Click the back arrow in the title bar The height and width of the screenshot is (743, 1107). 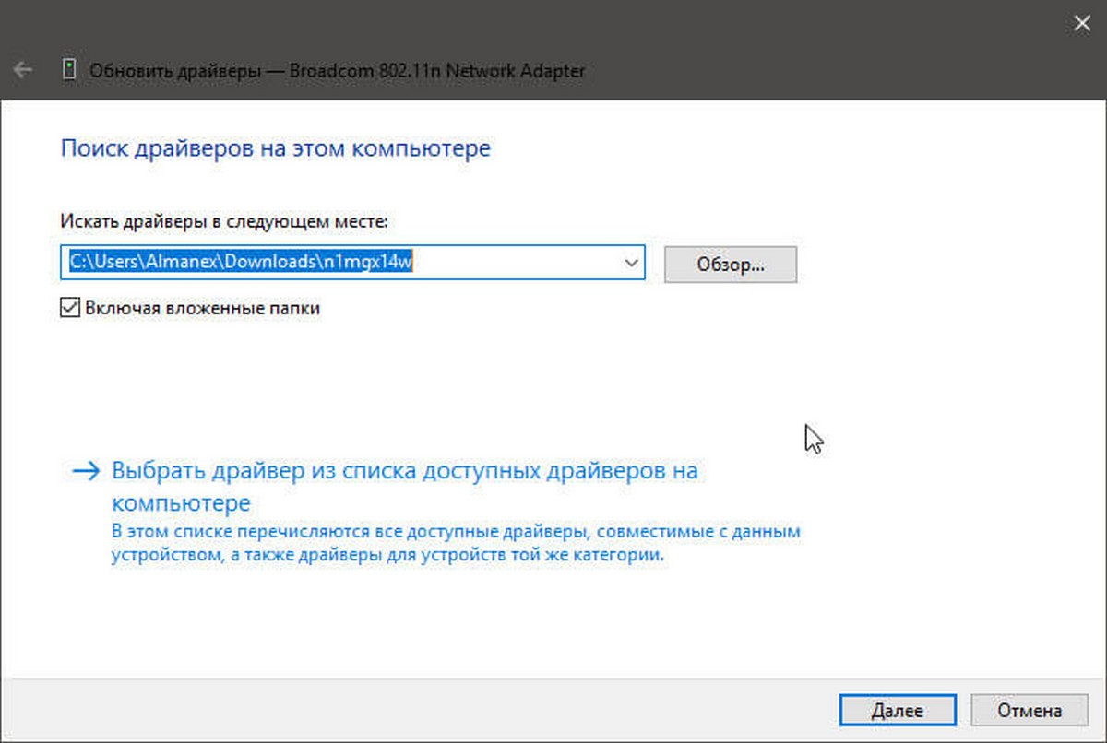pyautogui.click(x=23, y=70)
